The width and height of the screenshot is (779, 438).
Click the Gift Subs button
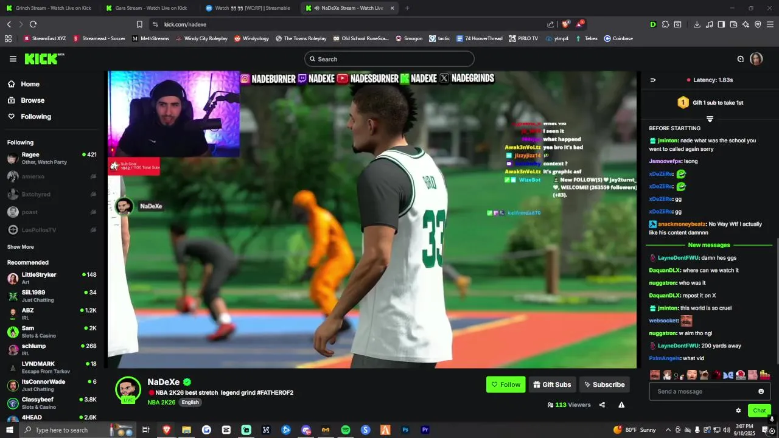pos(552,384)
